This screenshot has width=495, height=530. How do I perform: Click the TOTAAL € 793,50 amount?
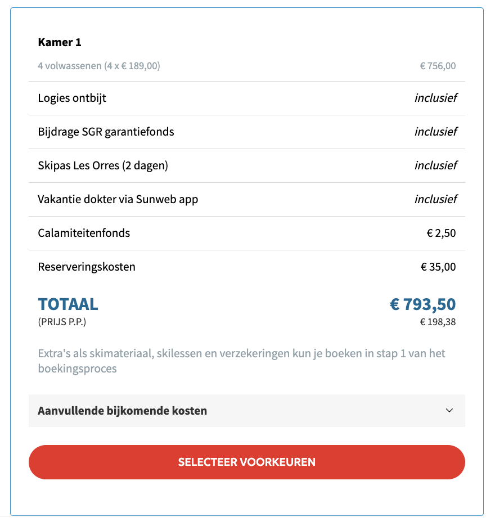click(422, 304)
